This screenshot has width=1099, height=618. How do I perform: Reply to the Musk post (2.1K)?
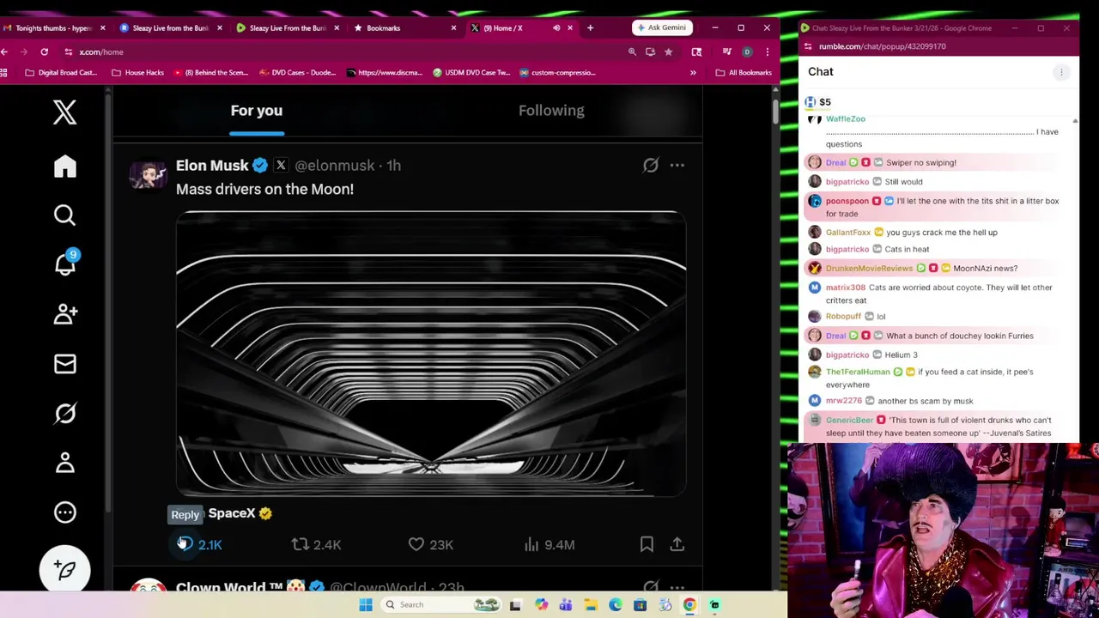[x=199, y=544]
